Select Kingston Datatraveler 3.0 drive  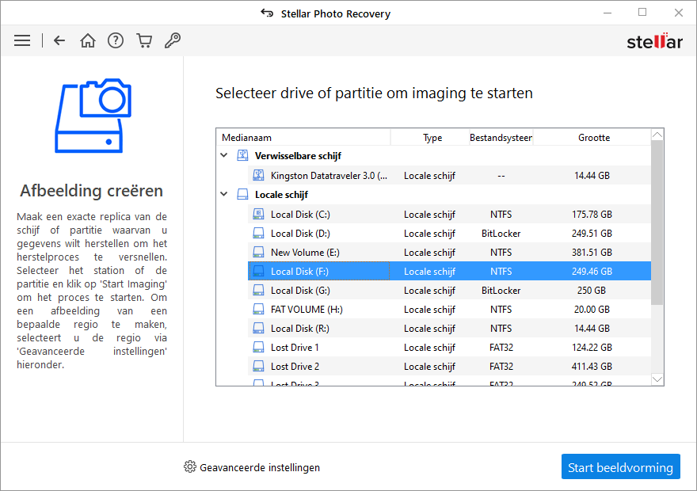click(x=449, y=175)
